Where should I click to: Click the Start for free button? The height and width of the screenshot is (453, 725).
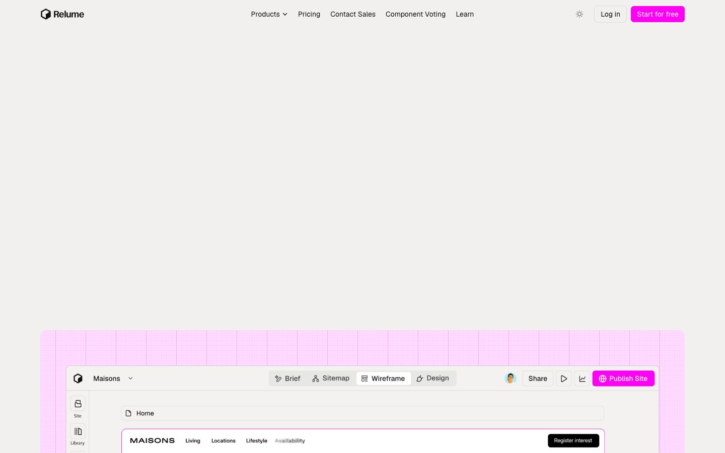658,14
